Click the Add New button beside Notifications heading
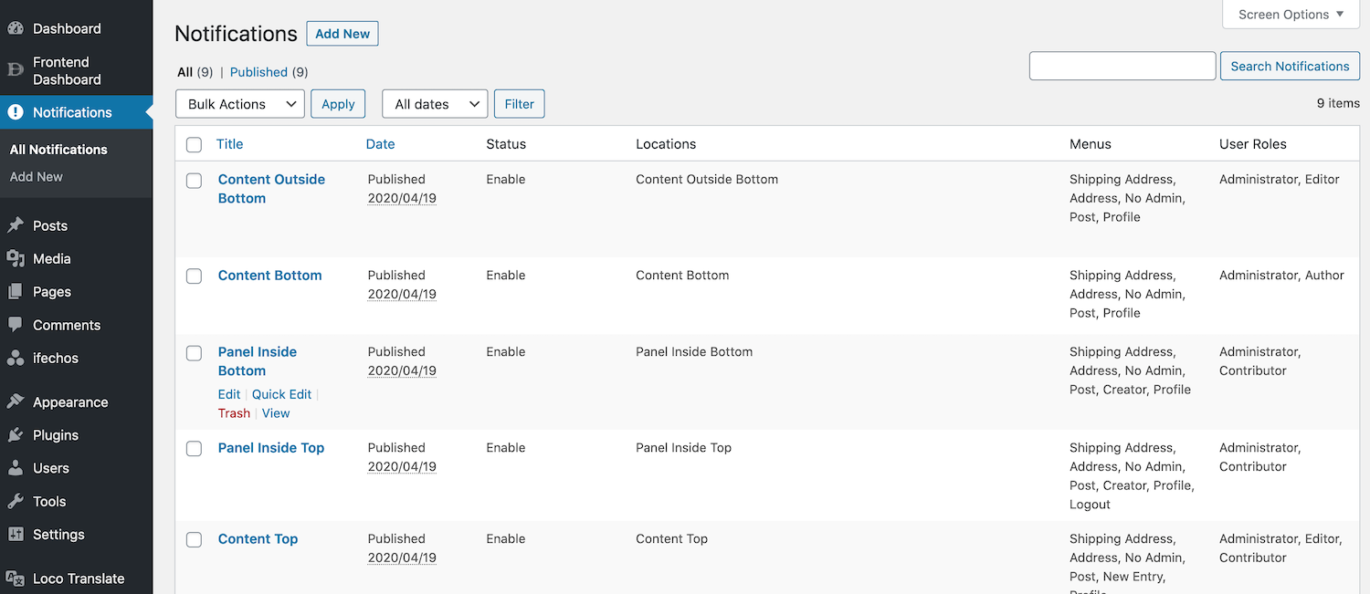The height and width of the screenshot is (594, 1370). pos(342,34)
